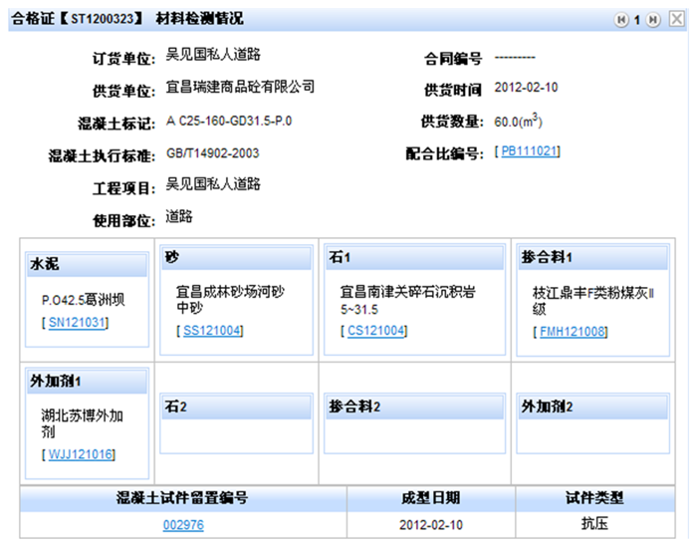Open mix ratio link PB111021
The image size is (697, 547).
pos(530,152)
